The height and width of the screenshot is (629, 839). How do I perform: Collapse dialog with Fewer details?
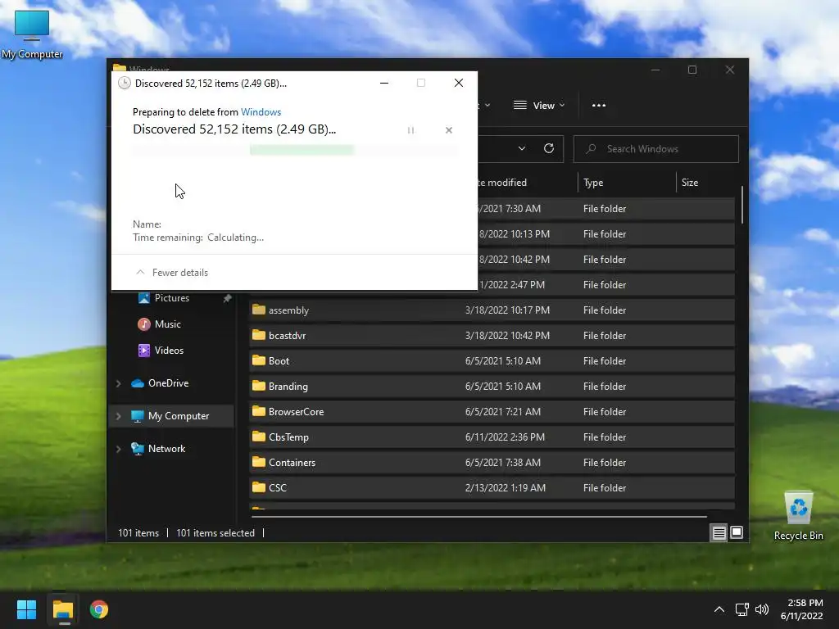[172, 272]
